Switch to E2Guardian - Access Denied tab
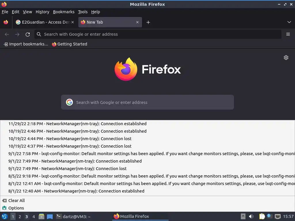Viewport: 295px width, 221px height. pos(45,22)
